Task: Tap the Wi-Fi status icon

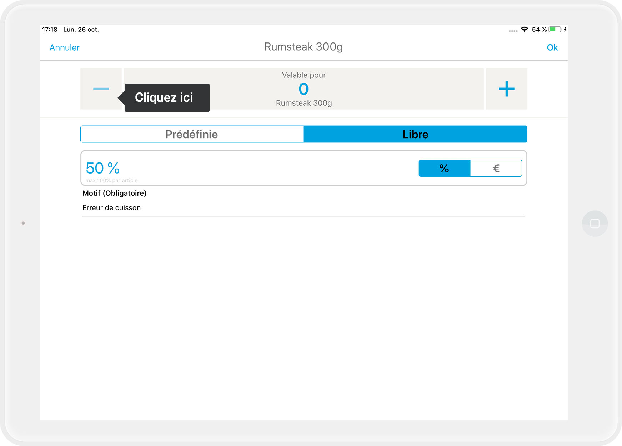Action: pyautogui.click(x=524, y=29)
